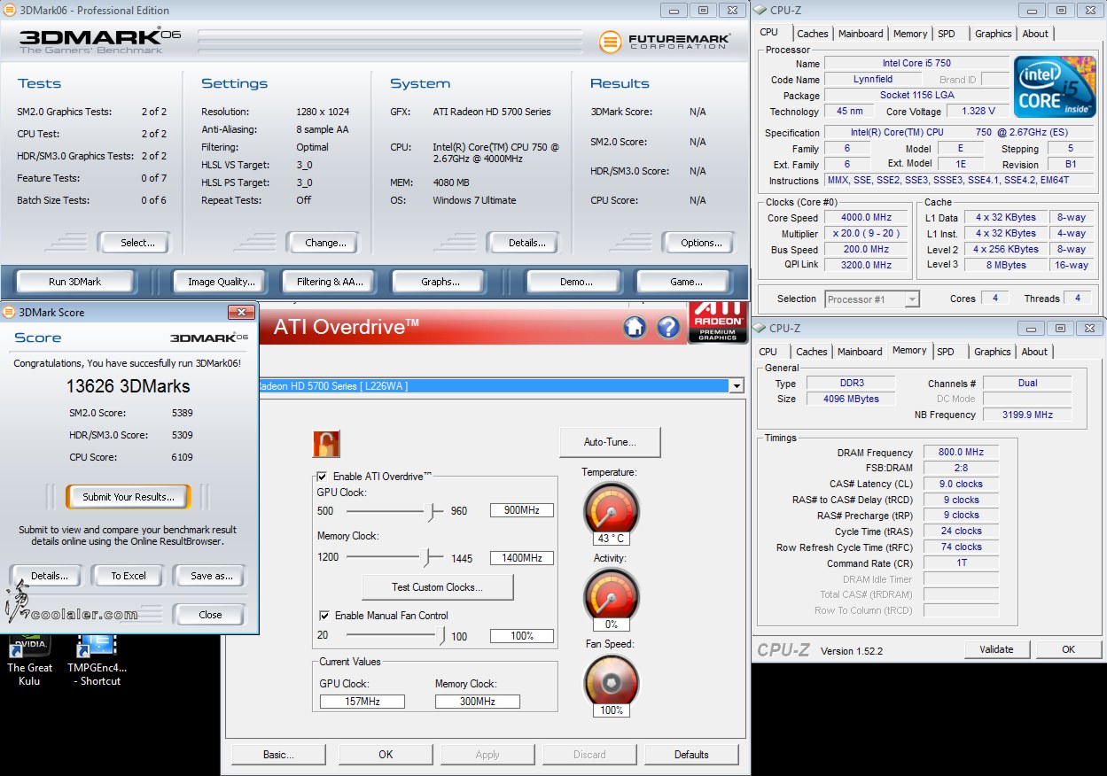Viewport: 1107px width, 776px height.
Task: Click the 3DMark06 Professional Edition title bar icon
Action: coord(9,10)
